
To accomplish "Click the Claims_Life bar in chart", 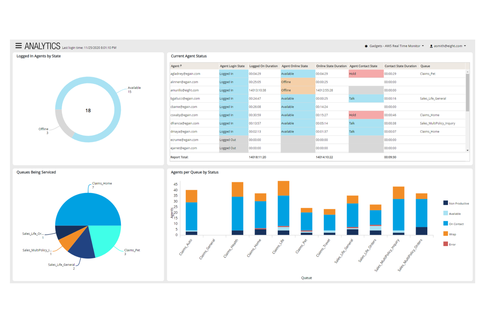I will coord(283,208).
